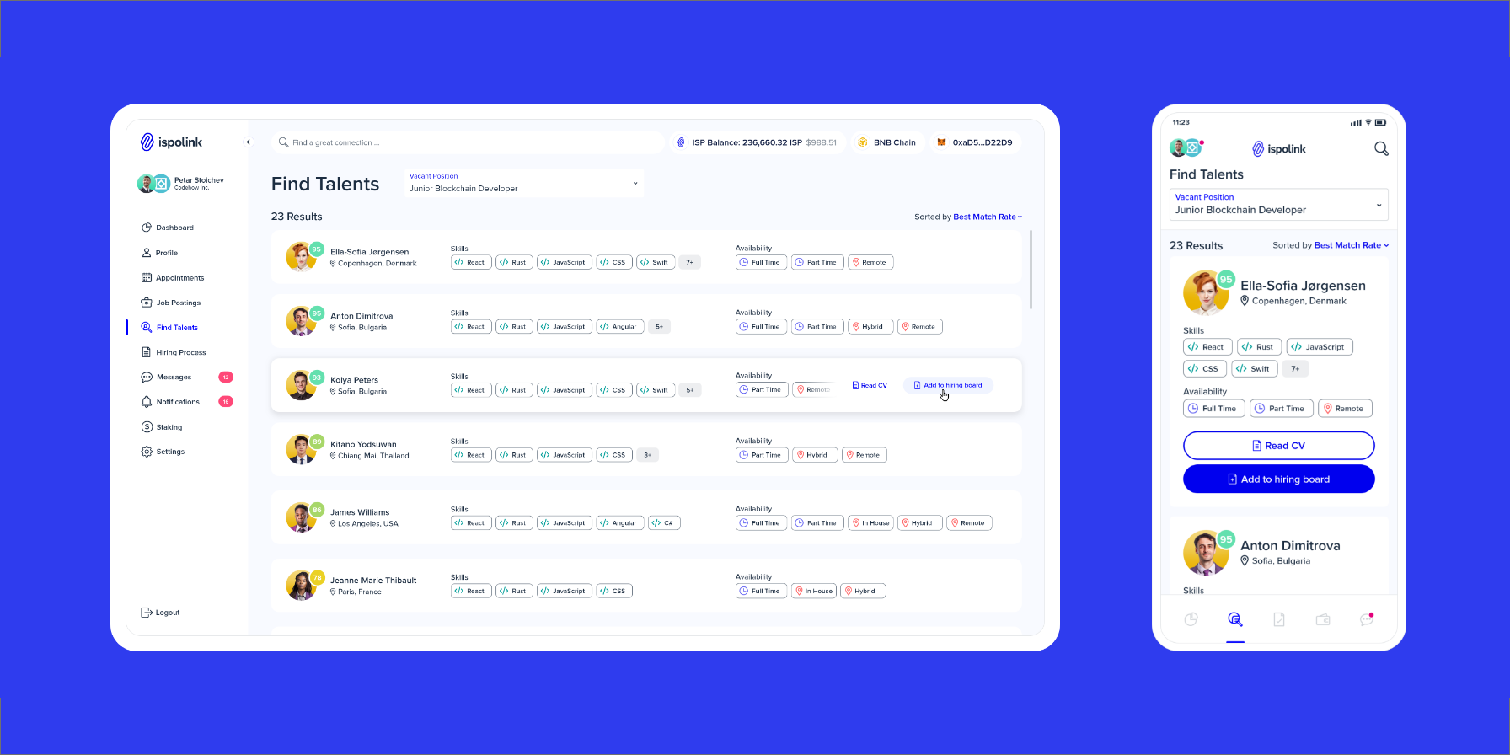Click Read CV button in mobile card
The height and width of the screenshot is (755, 1510).
pyautogui.click(x=1278, y=446)
